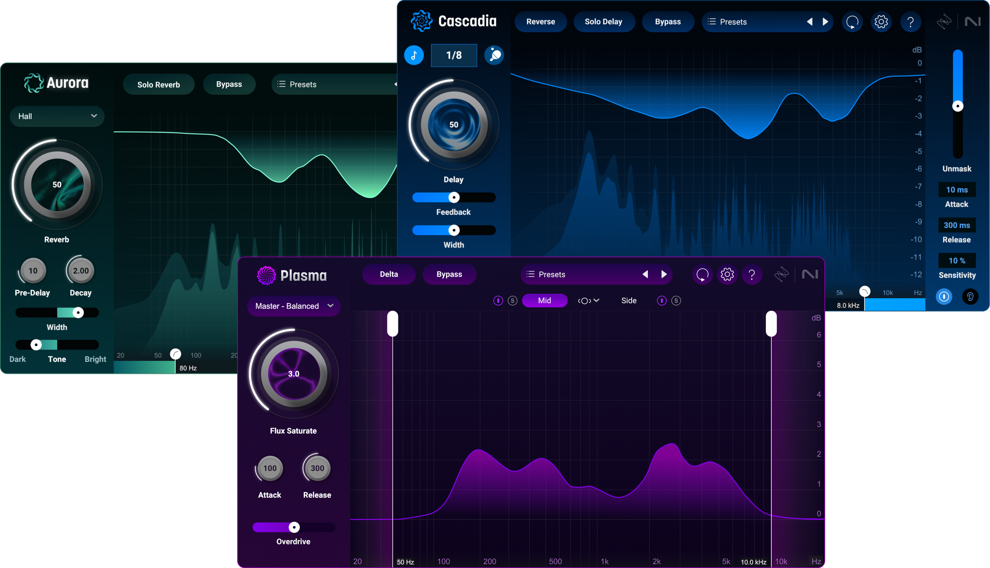Open Plasma settings gear icon

point(727,274)
